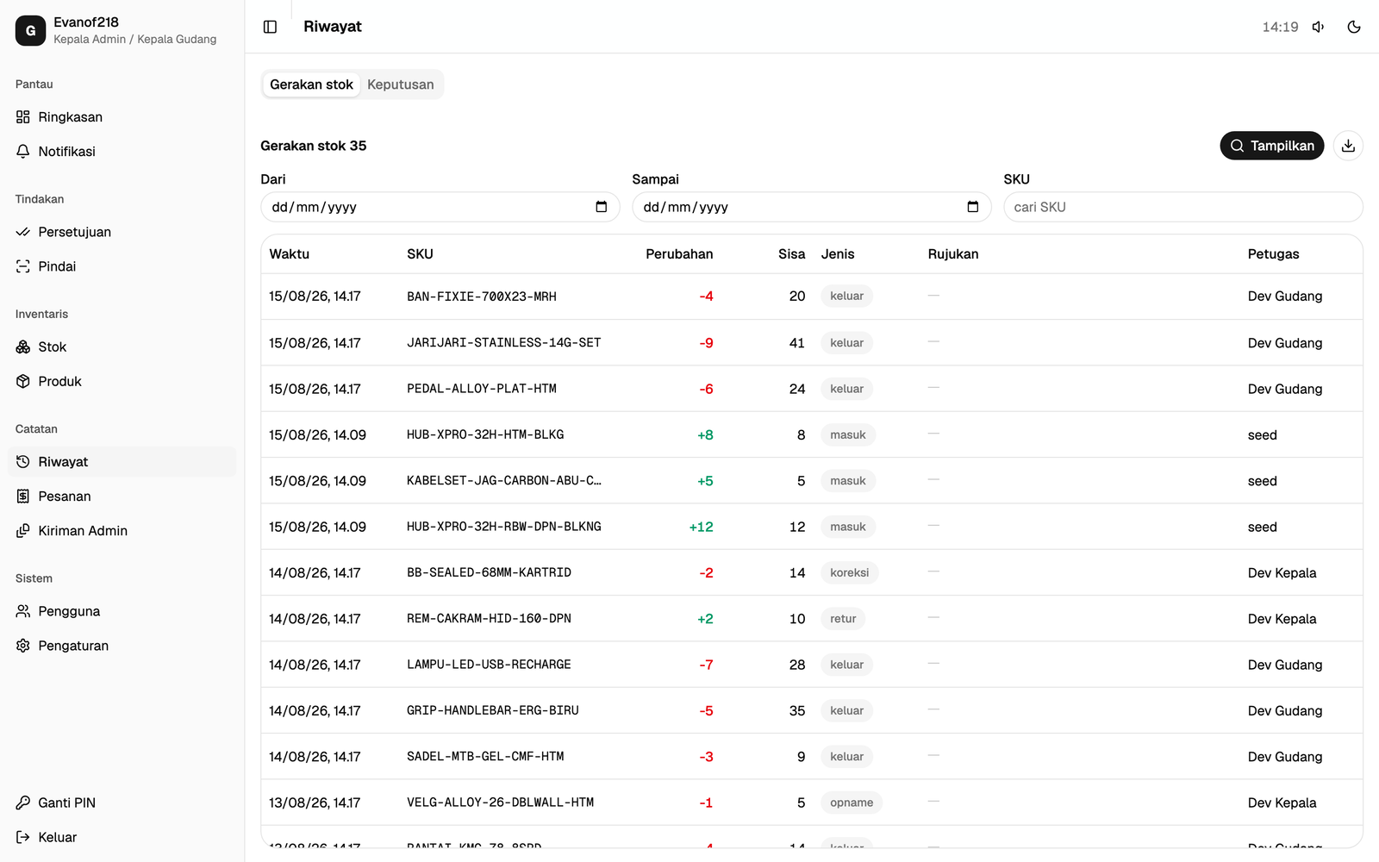
Task: Click the Pesanan receipt icon
Action: [23, 497]
